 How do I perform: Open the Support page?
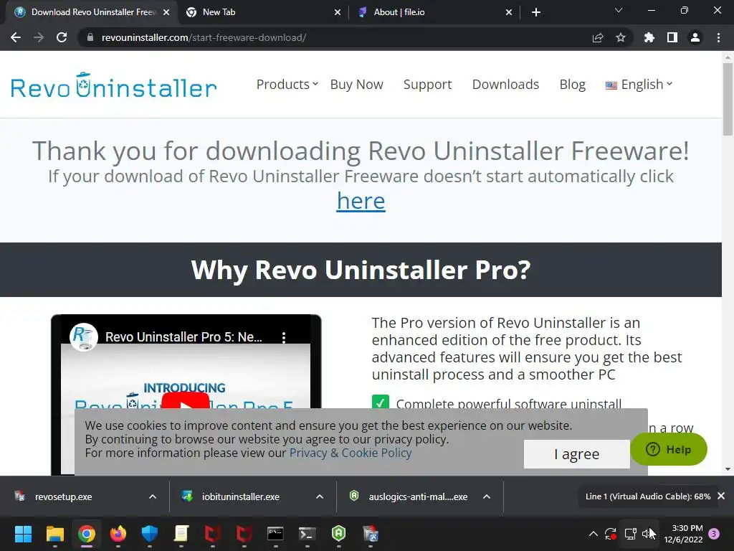427,85
